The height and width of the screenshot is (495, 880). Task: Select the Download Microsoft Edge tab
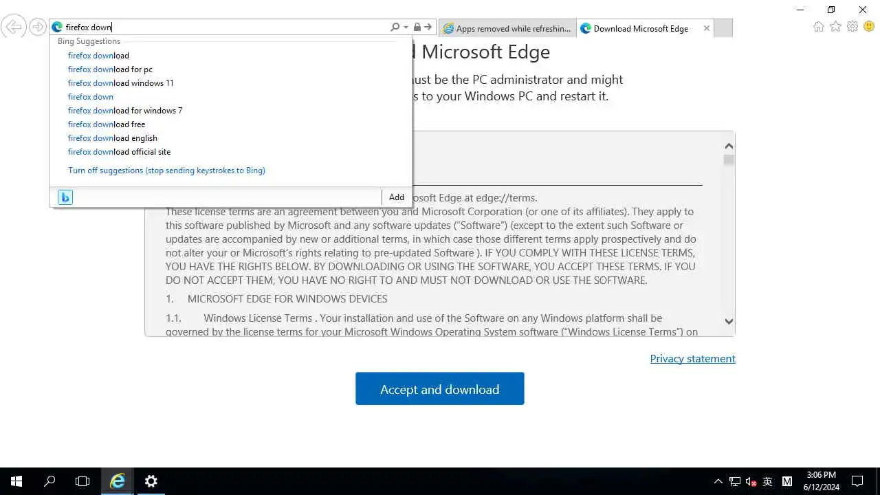[639, 28]
